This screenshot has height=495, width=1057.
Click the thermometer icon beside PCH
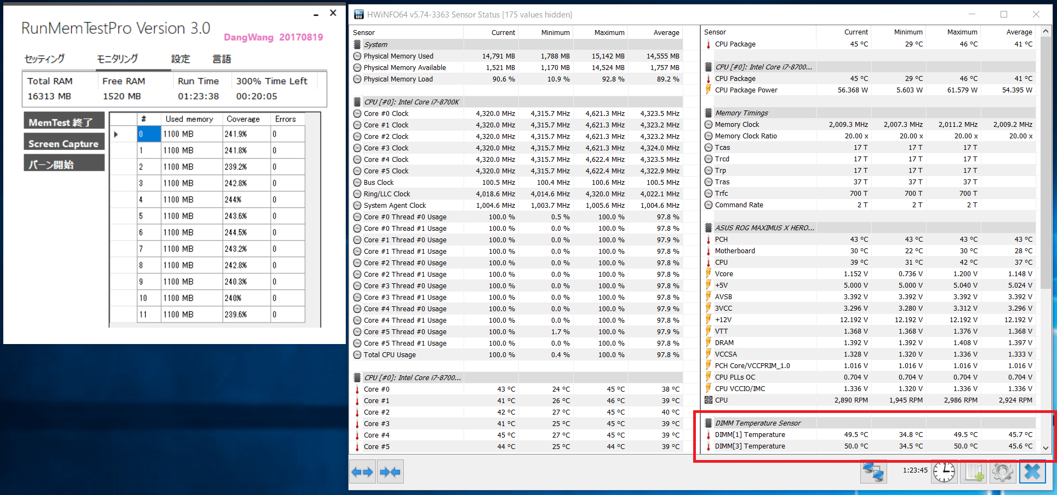709,239
